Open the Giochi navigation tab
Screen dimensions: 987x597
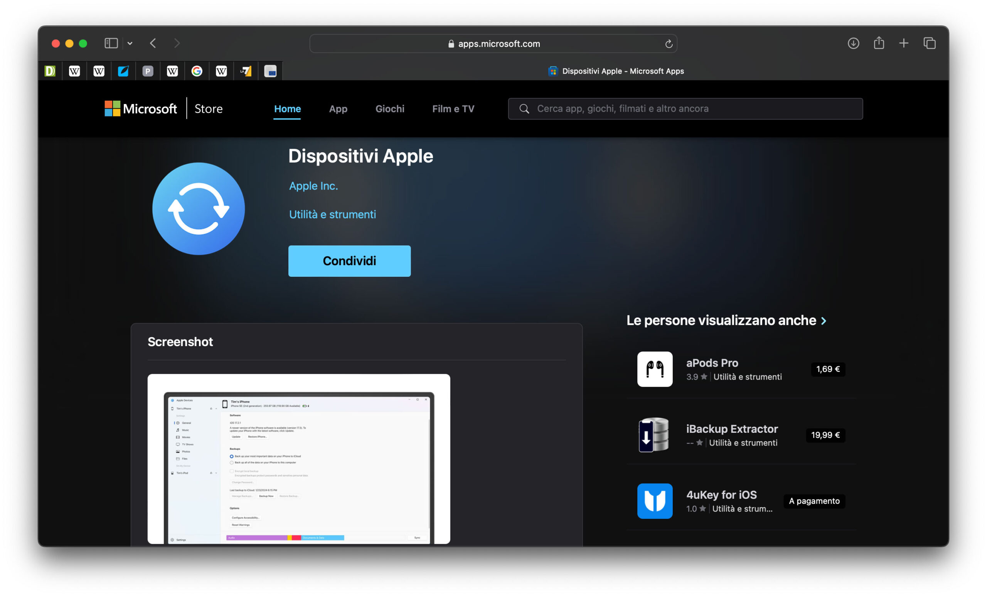coord(390,109)
